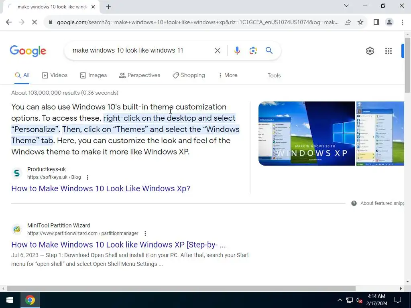
Task: Open the Windows Start menu
Action: click(x=10, y=300)
